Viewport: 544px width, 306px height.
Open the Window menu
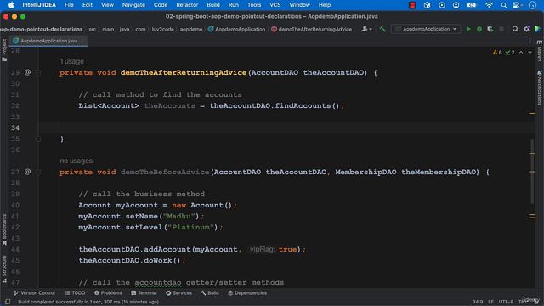click(x=299, y=5)
